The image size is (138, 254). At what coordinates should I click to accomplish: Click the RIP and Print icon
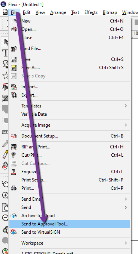click(13, 147)
